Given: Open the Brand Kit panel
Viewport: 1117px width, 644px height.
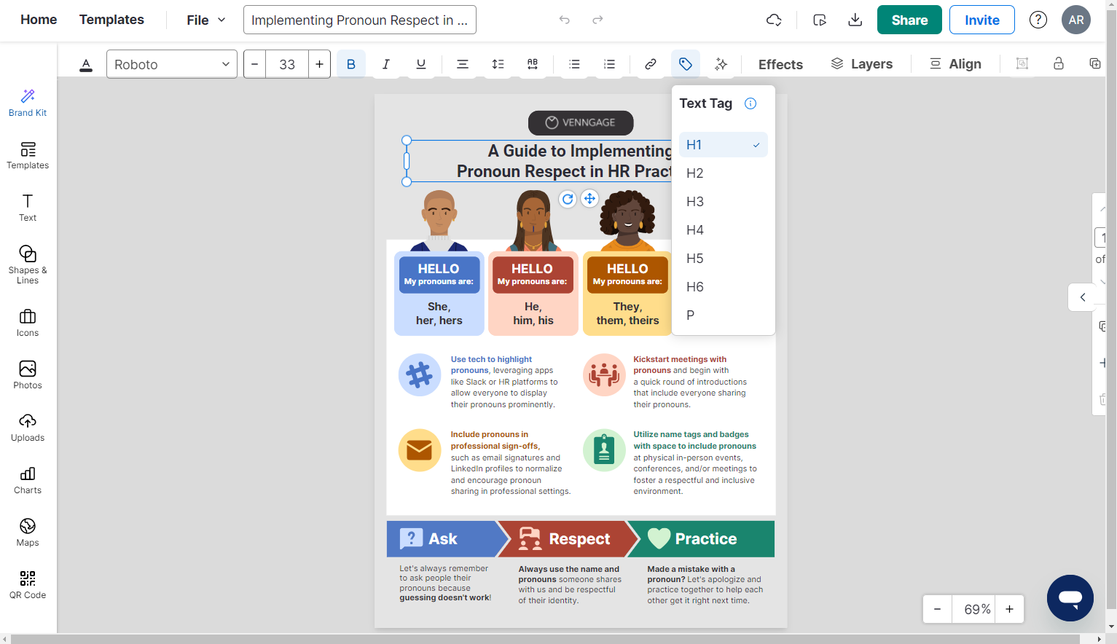Looking at the screenshot, I should coord(28,103).
